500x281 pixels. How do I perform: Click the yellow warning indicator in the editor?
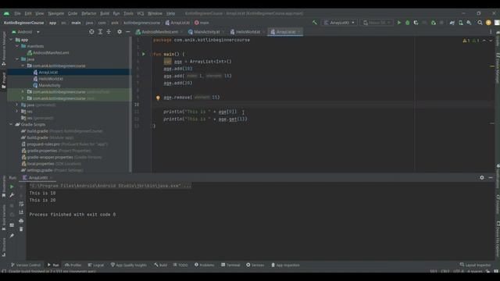point(466,41)
